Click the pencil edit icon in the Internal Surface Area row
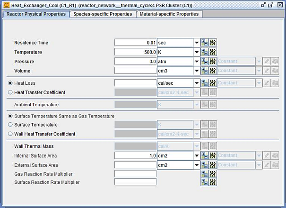 point(267,156)
